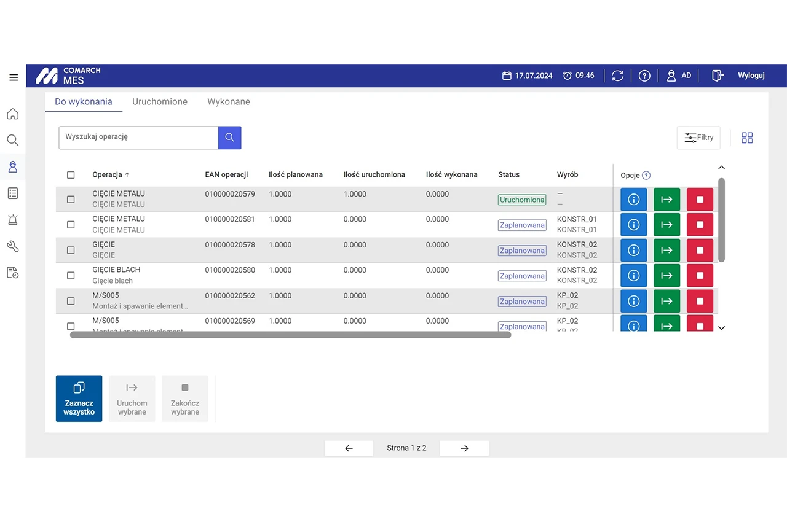Switch to the tile grid view

point(747,138)
